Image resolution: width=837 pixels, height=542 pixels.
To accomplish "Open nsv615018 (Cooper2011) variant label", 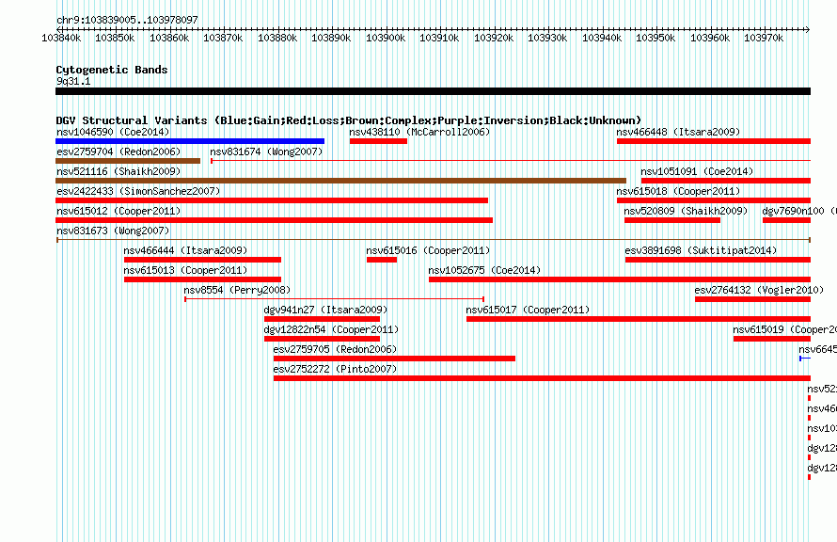I will coord(678,191).
